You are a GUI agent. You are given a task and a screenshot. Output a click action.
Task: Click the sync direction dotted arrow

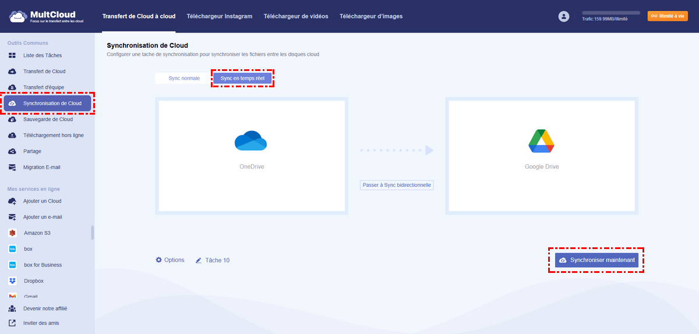pos(397,150)
